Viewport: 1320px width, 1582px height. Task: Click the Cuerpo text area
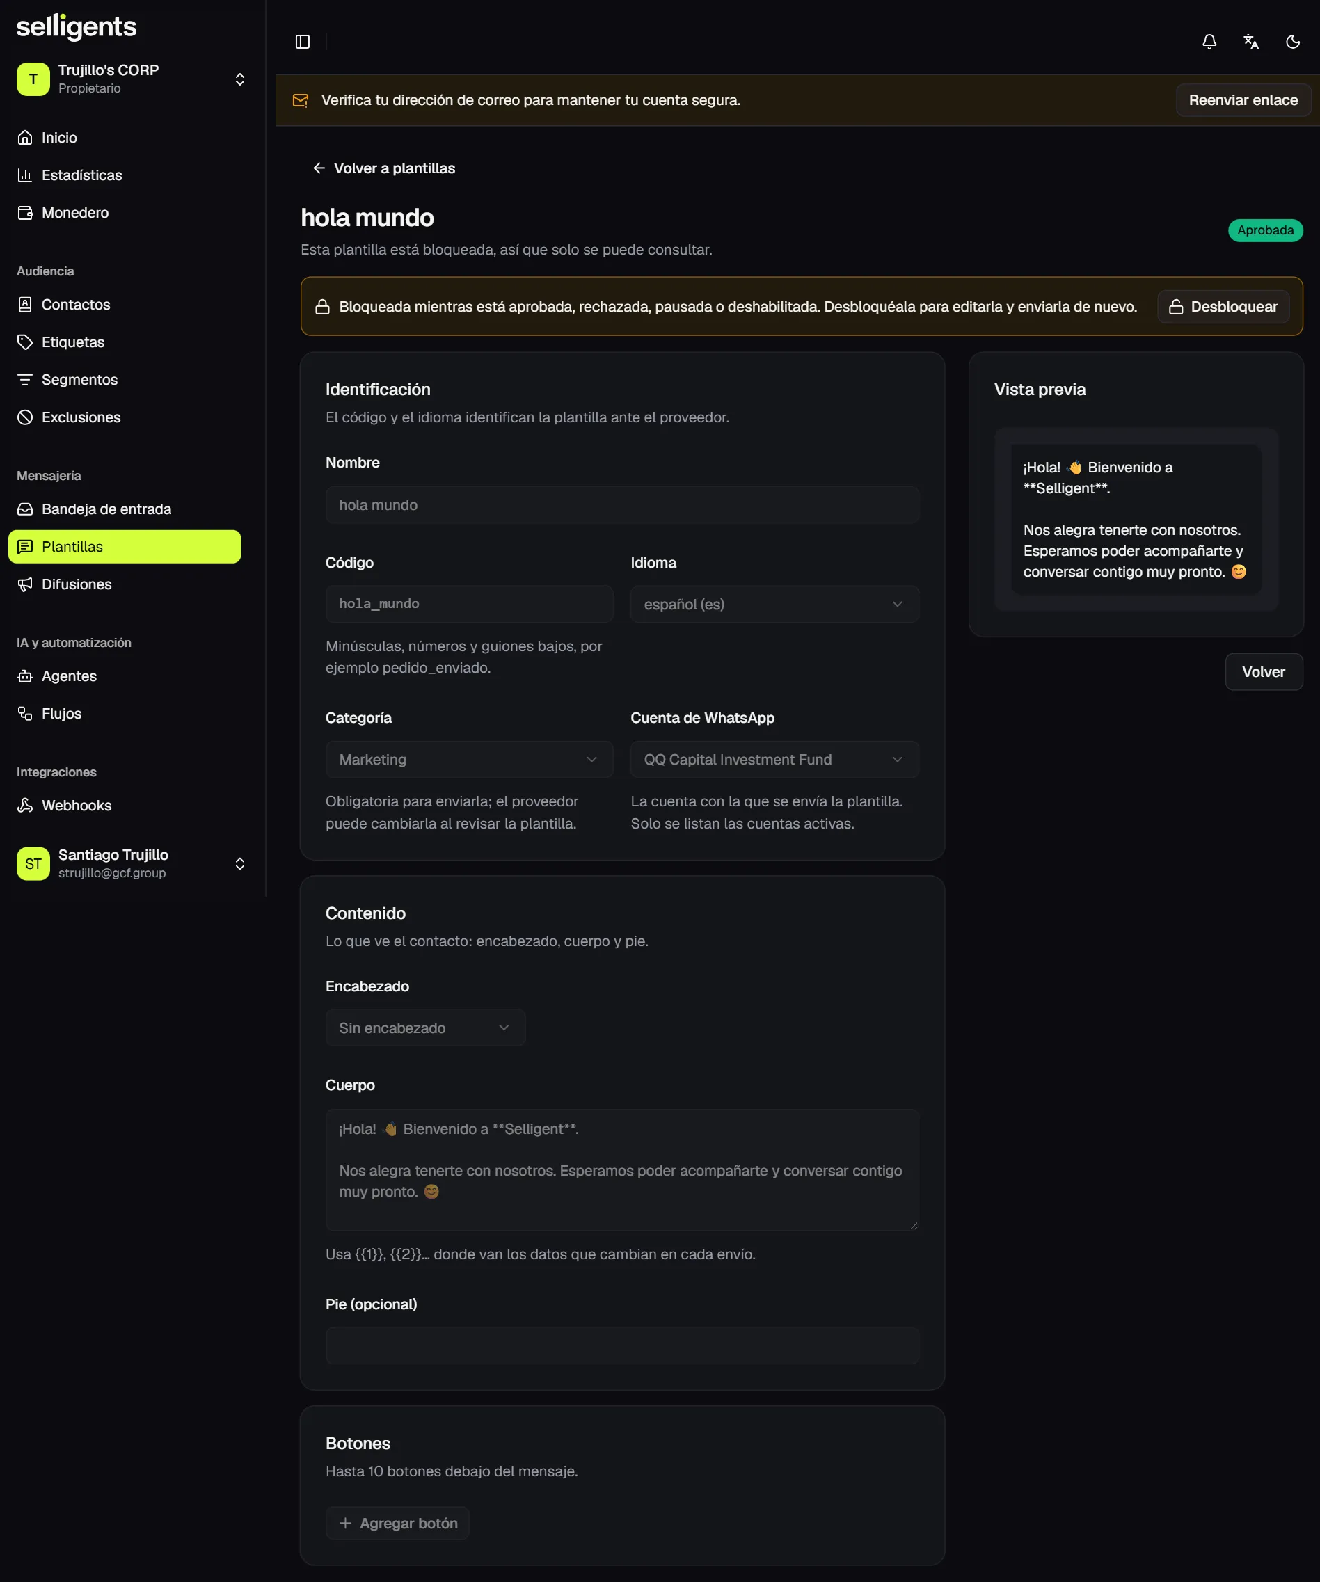tap(621, 1170)
